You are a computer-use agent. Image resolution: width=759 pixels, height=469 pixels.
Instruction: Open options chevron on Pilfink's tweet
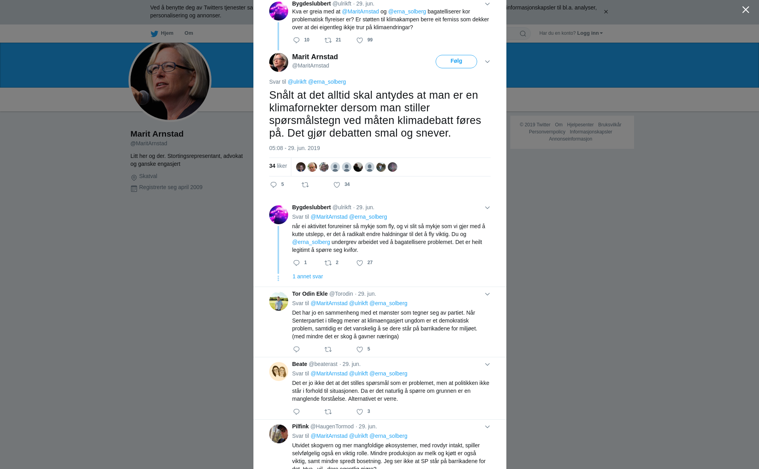tap(487, 427)
